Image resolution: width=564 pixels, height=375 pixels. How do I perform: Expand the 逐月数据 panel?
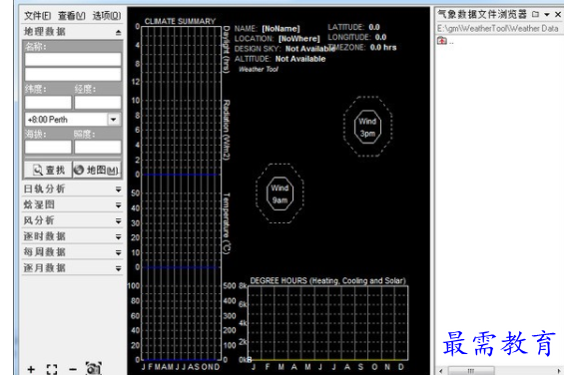pyautogui.click(x=72, y=268)
